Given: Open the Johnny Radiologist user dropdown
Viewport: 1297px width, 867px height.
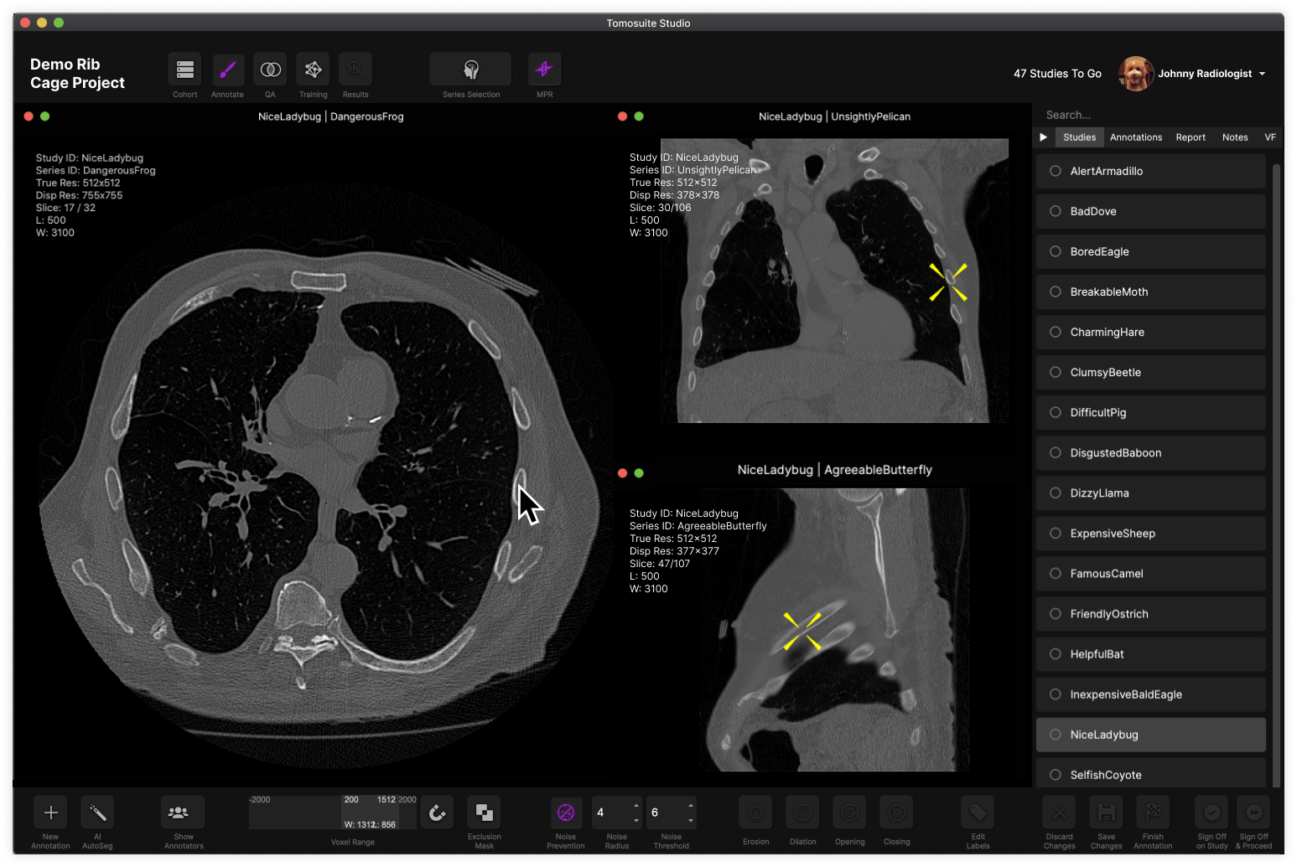Looking at the screenshot, I should tap(1262, 74).
